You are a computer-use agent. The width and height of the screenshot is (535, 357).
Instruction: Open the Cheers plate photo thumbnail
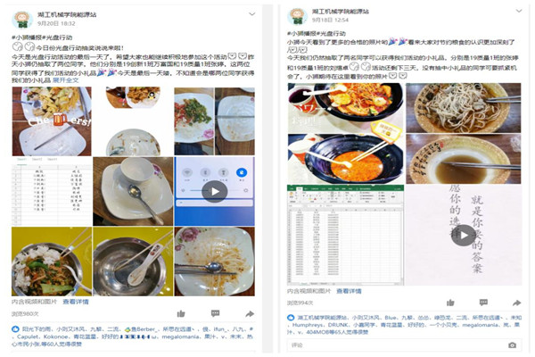tap(52, 121)
